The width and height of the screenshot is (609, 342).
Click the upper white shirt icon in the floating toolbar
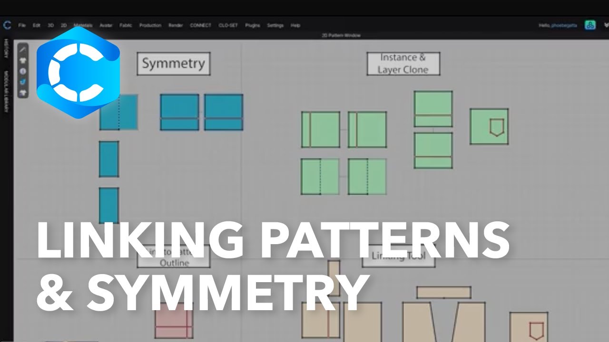coord(23,60)
